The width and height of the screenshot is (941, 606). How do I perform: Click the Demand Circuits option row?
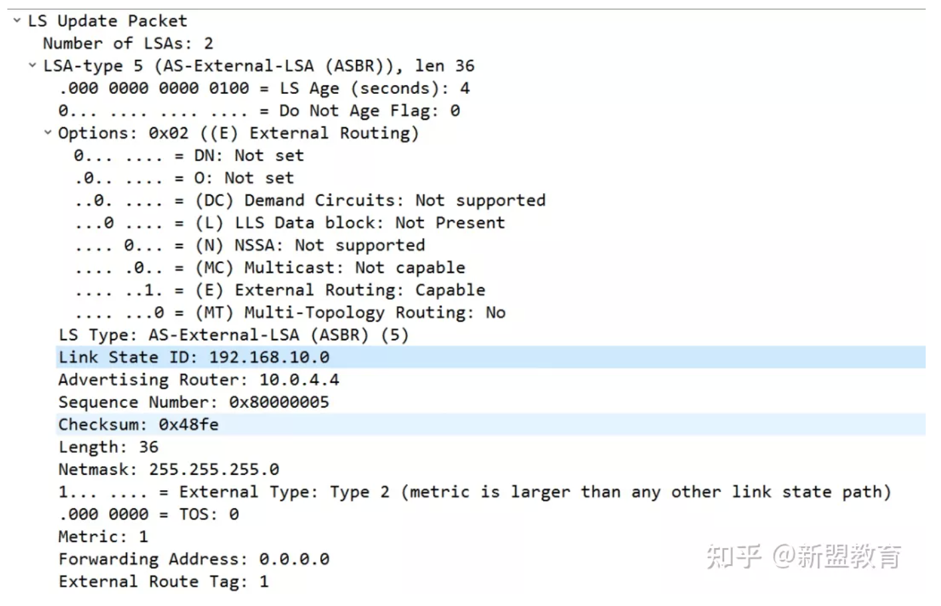309,200
